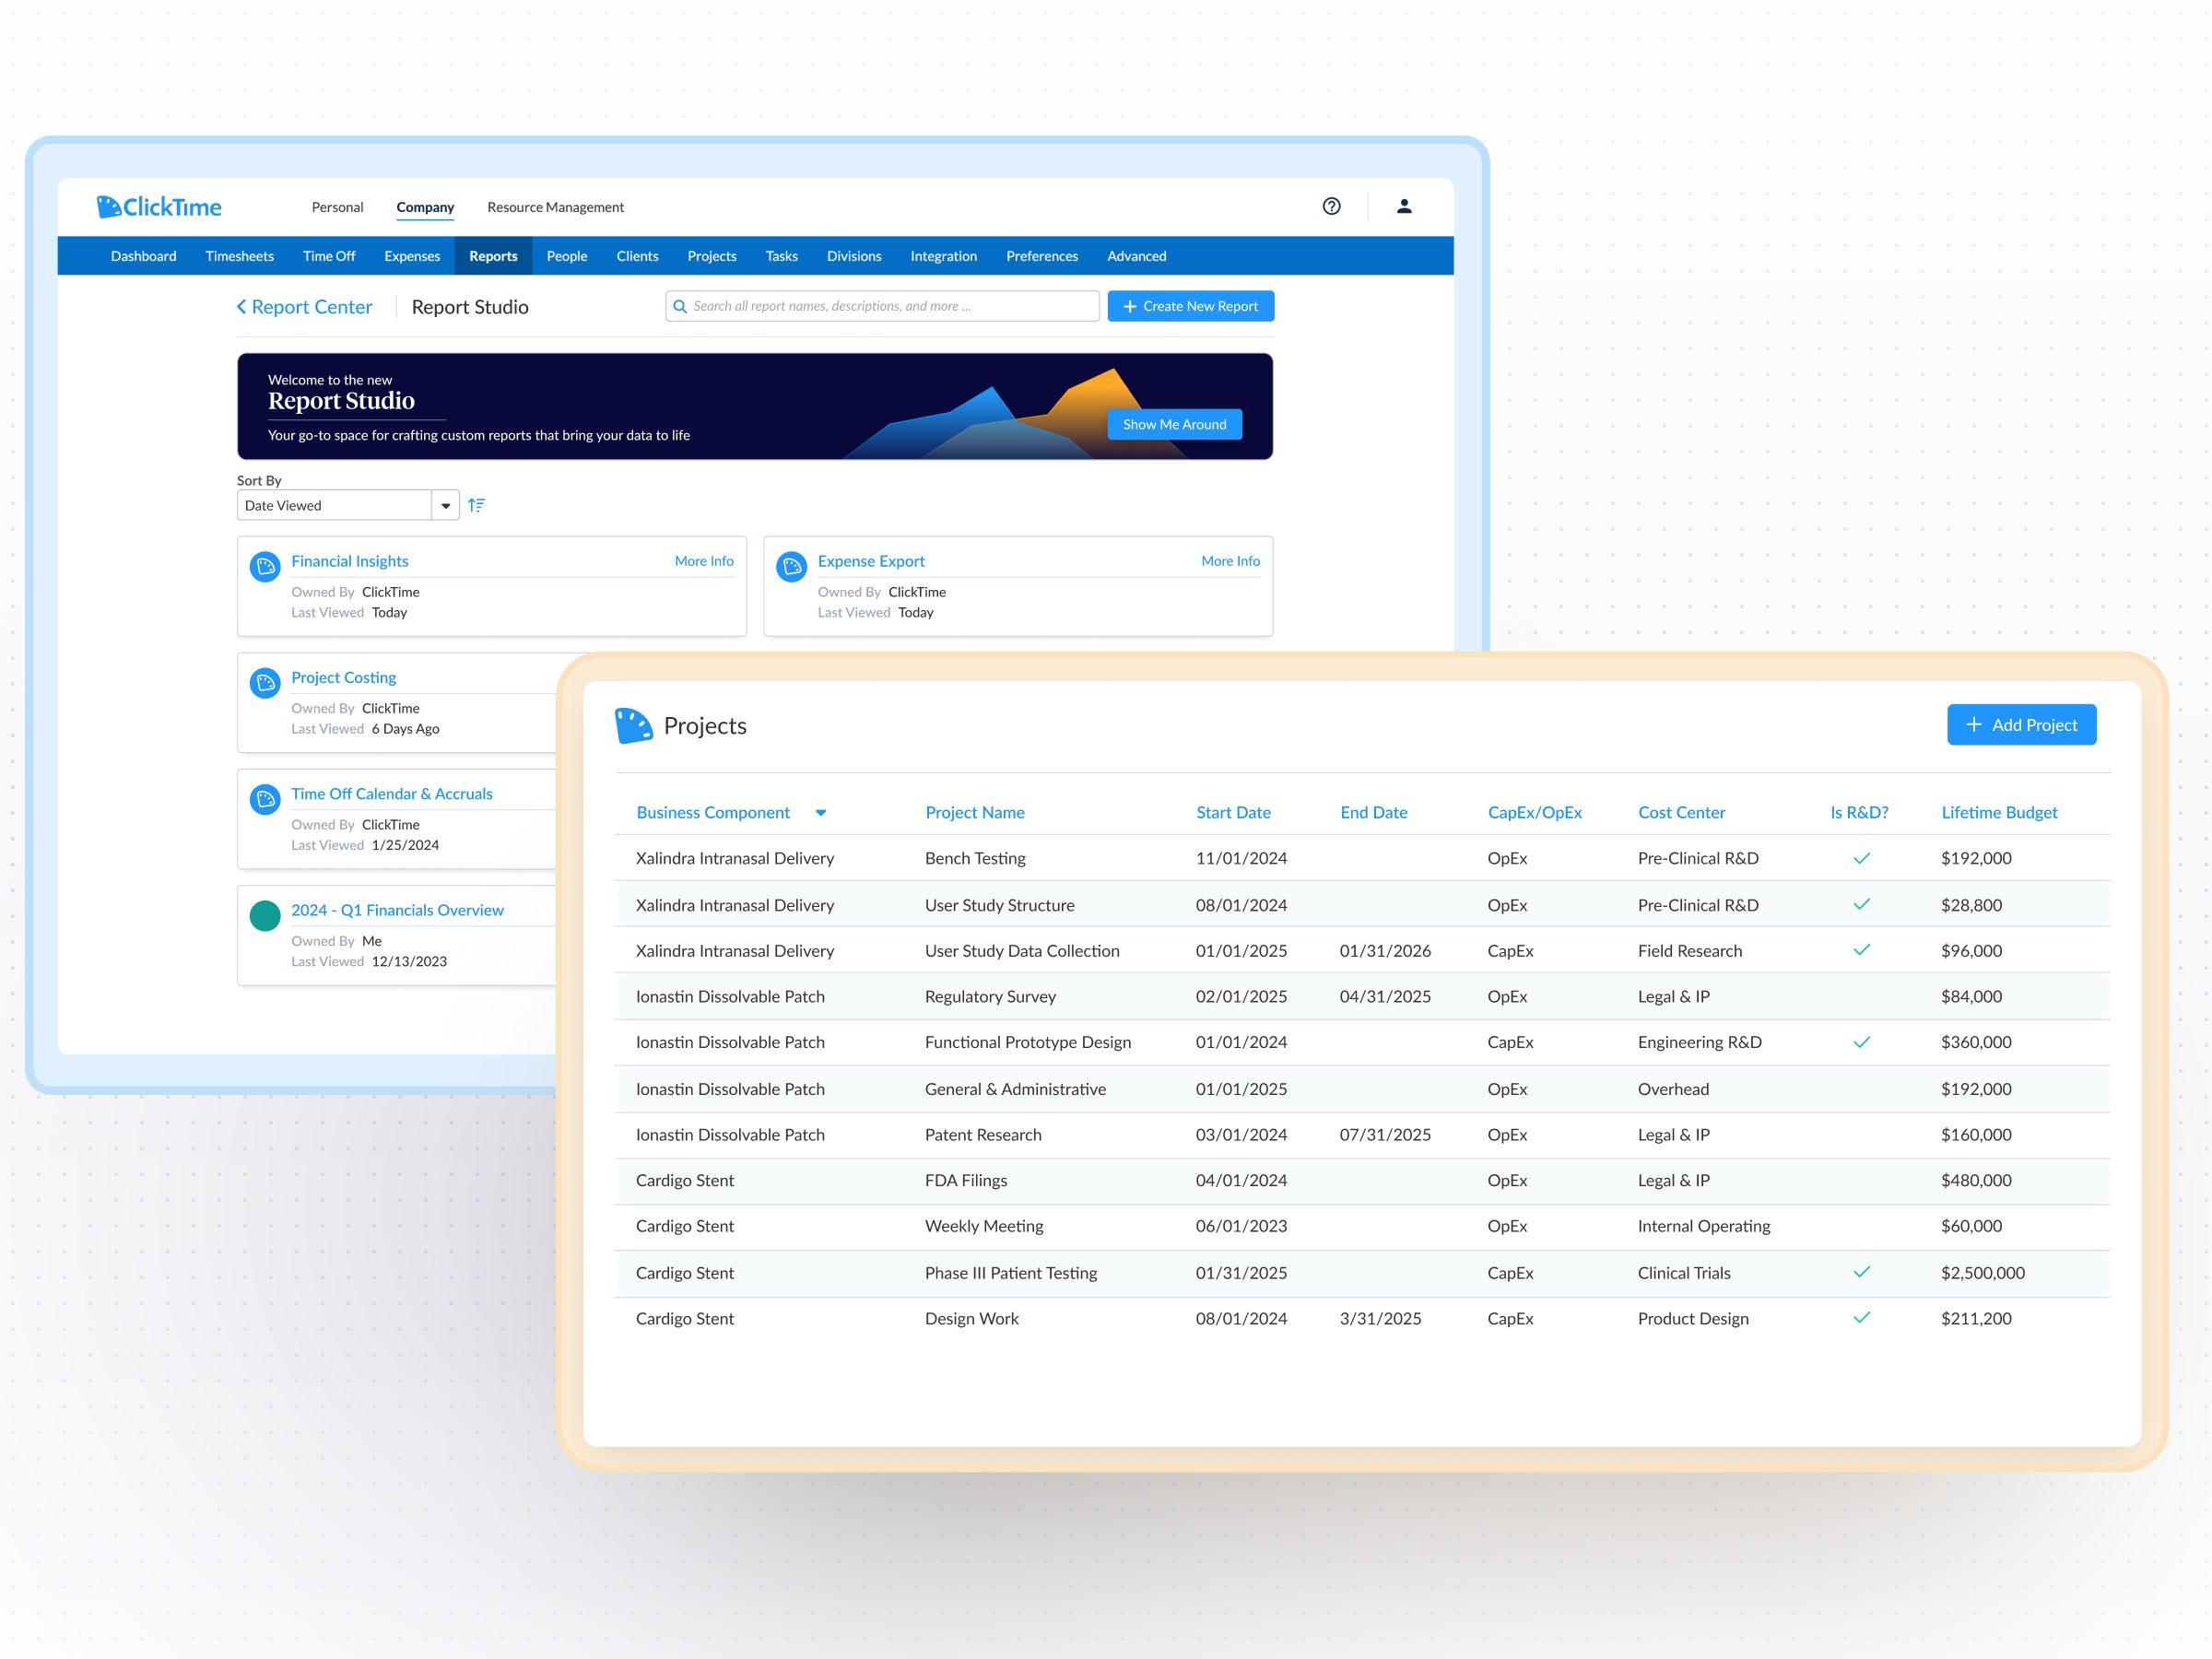Viewport: 2212px width, 1659px height.
Task: Toggle R&D checkmark for Functional Prototype Design
Action: [x=1861, y=1042]
